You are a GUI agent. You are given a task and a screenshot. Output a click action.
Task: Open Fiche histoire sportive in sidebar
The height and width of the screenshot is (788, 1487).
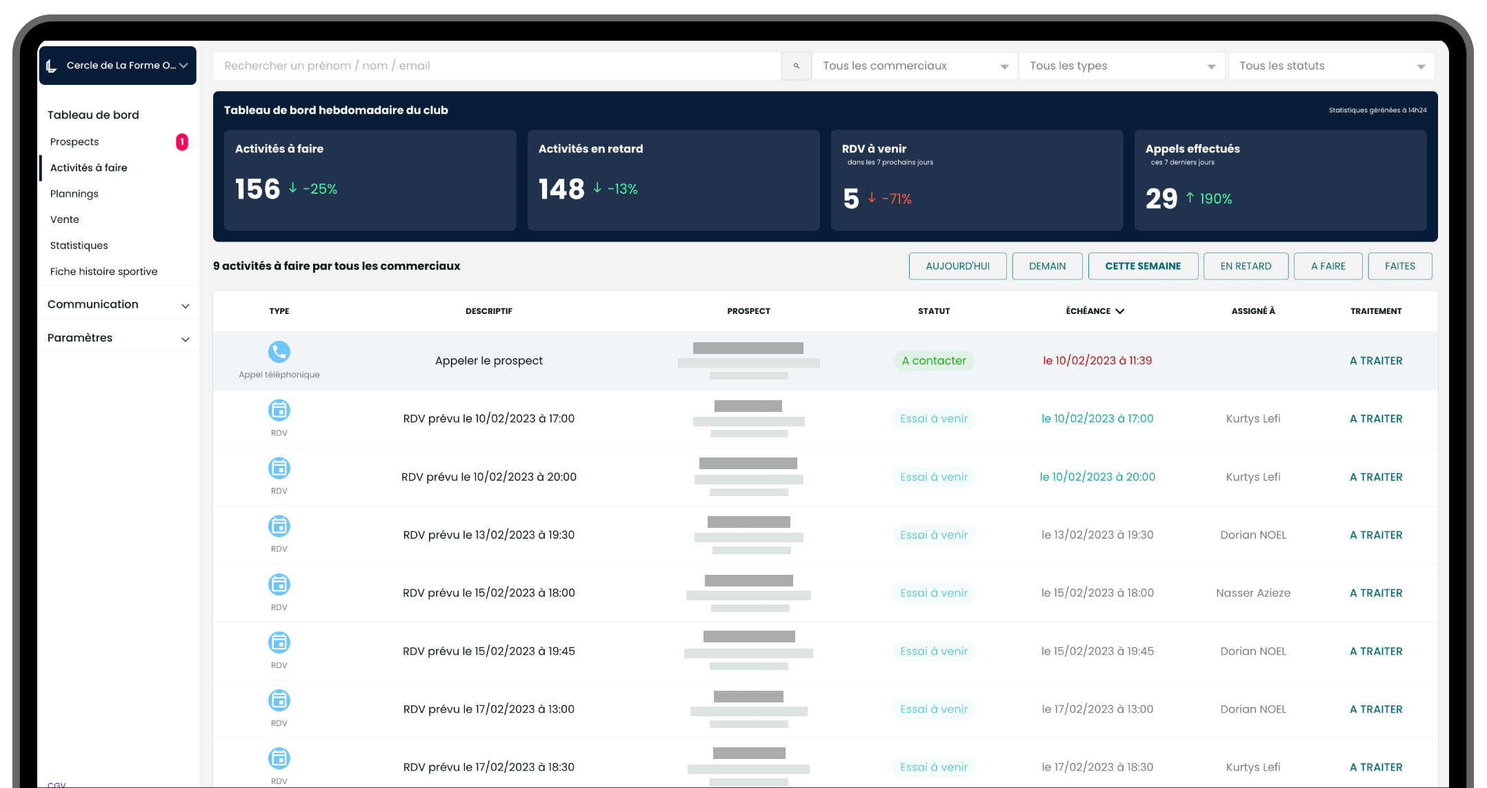(104, 271)
